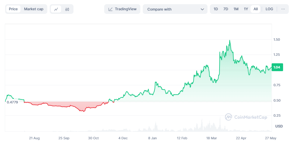290x145 pixels.
Task: Switch to line chart view icon
Action: [x=56, y=9]
